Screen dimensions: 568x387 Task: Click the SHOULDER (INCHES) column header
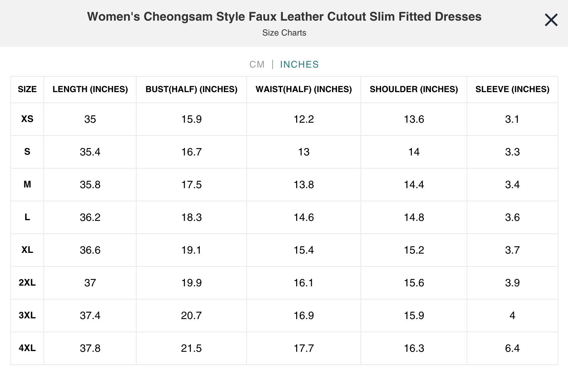(x=414, y=89)
